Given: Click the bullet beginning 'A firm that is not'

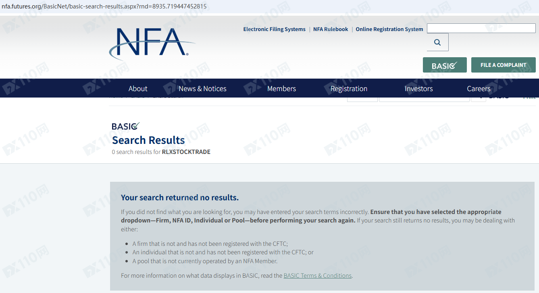Looking at the screenshot, I should (210, 244).
